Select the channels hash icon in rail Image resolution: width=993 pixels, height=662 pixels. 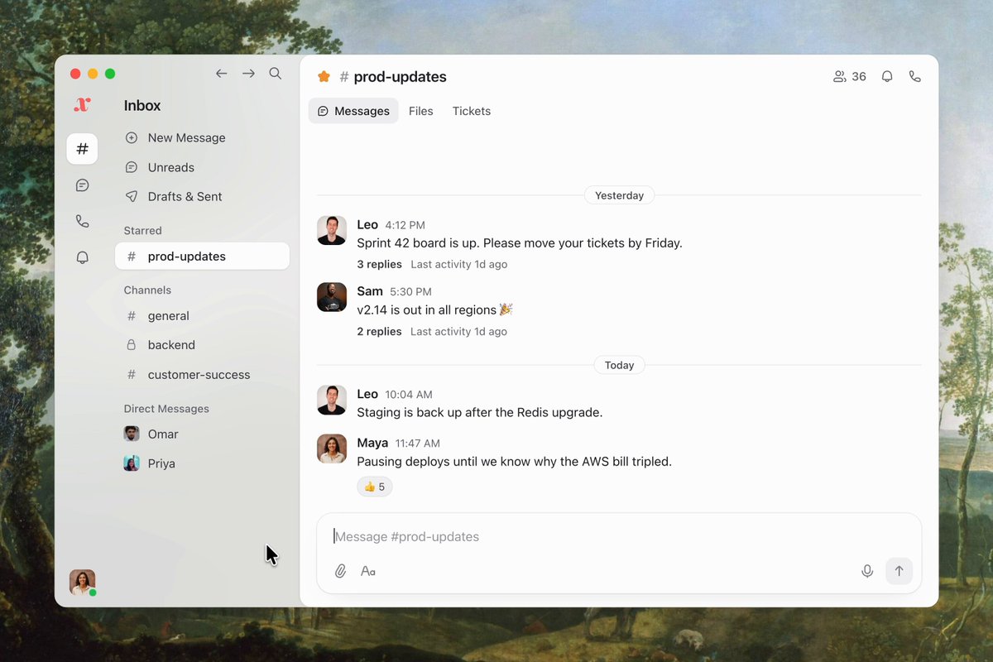pyautogui.click(x=82, y=149)
